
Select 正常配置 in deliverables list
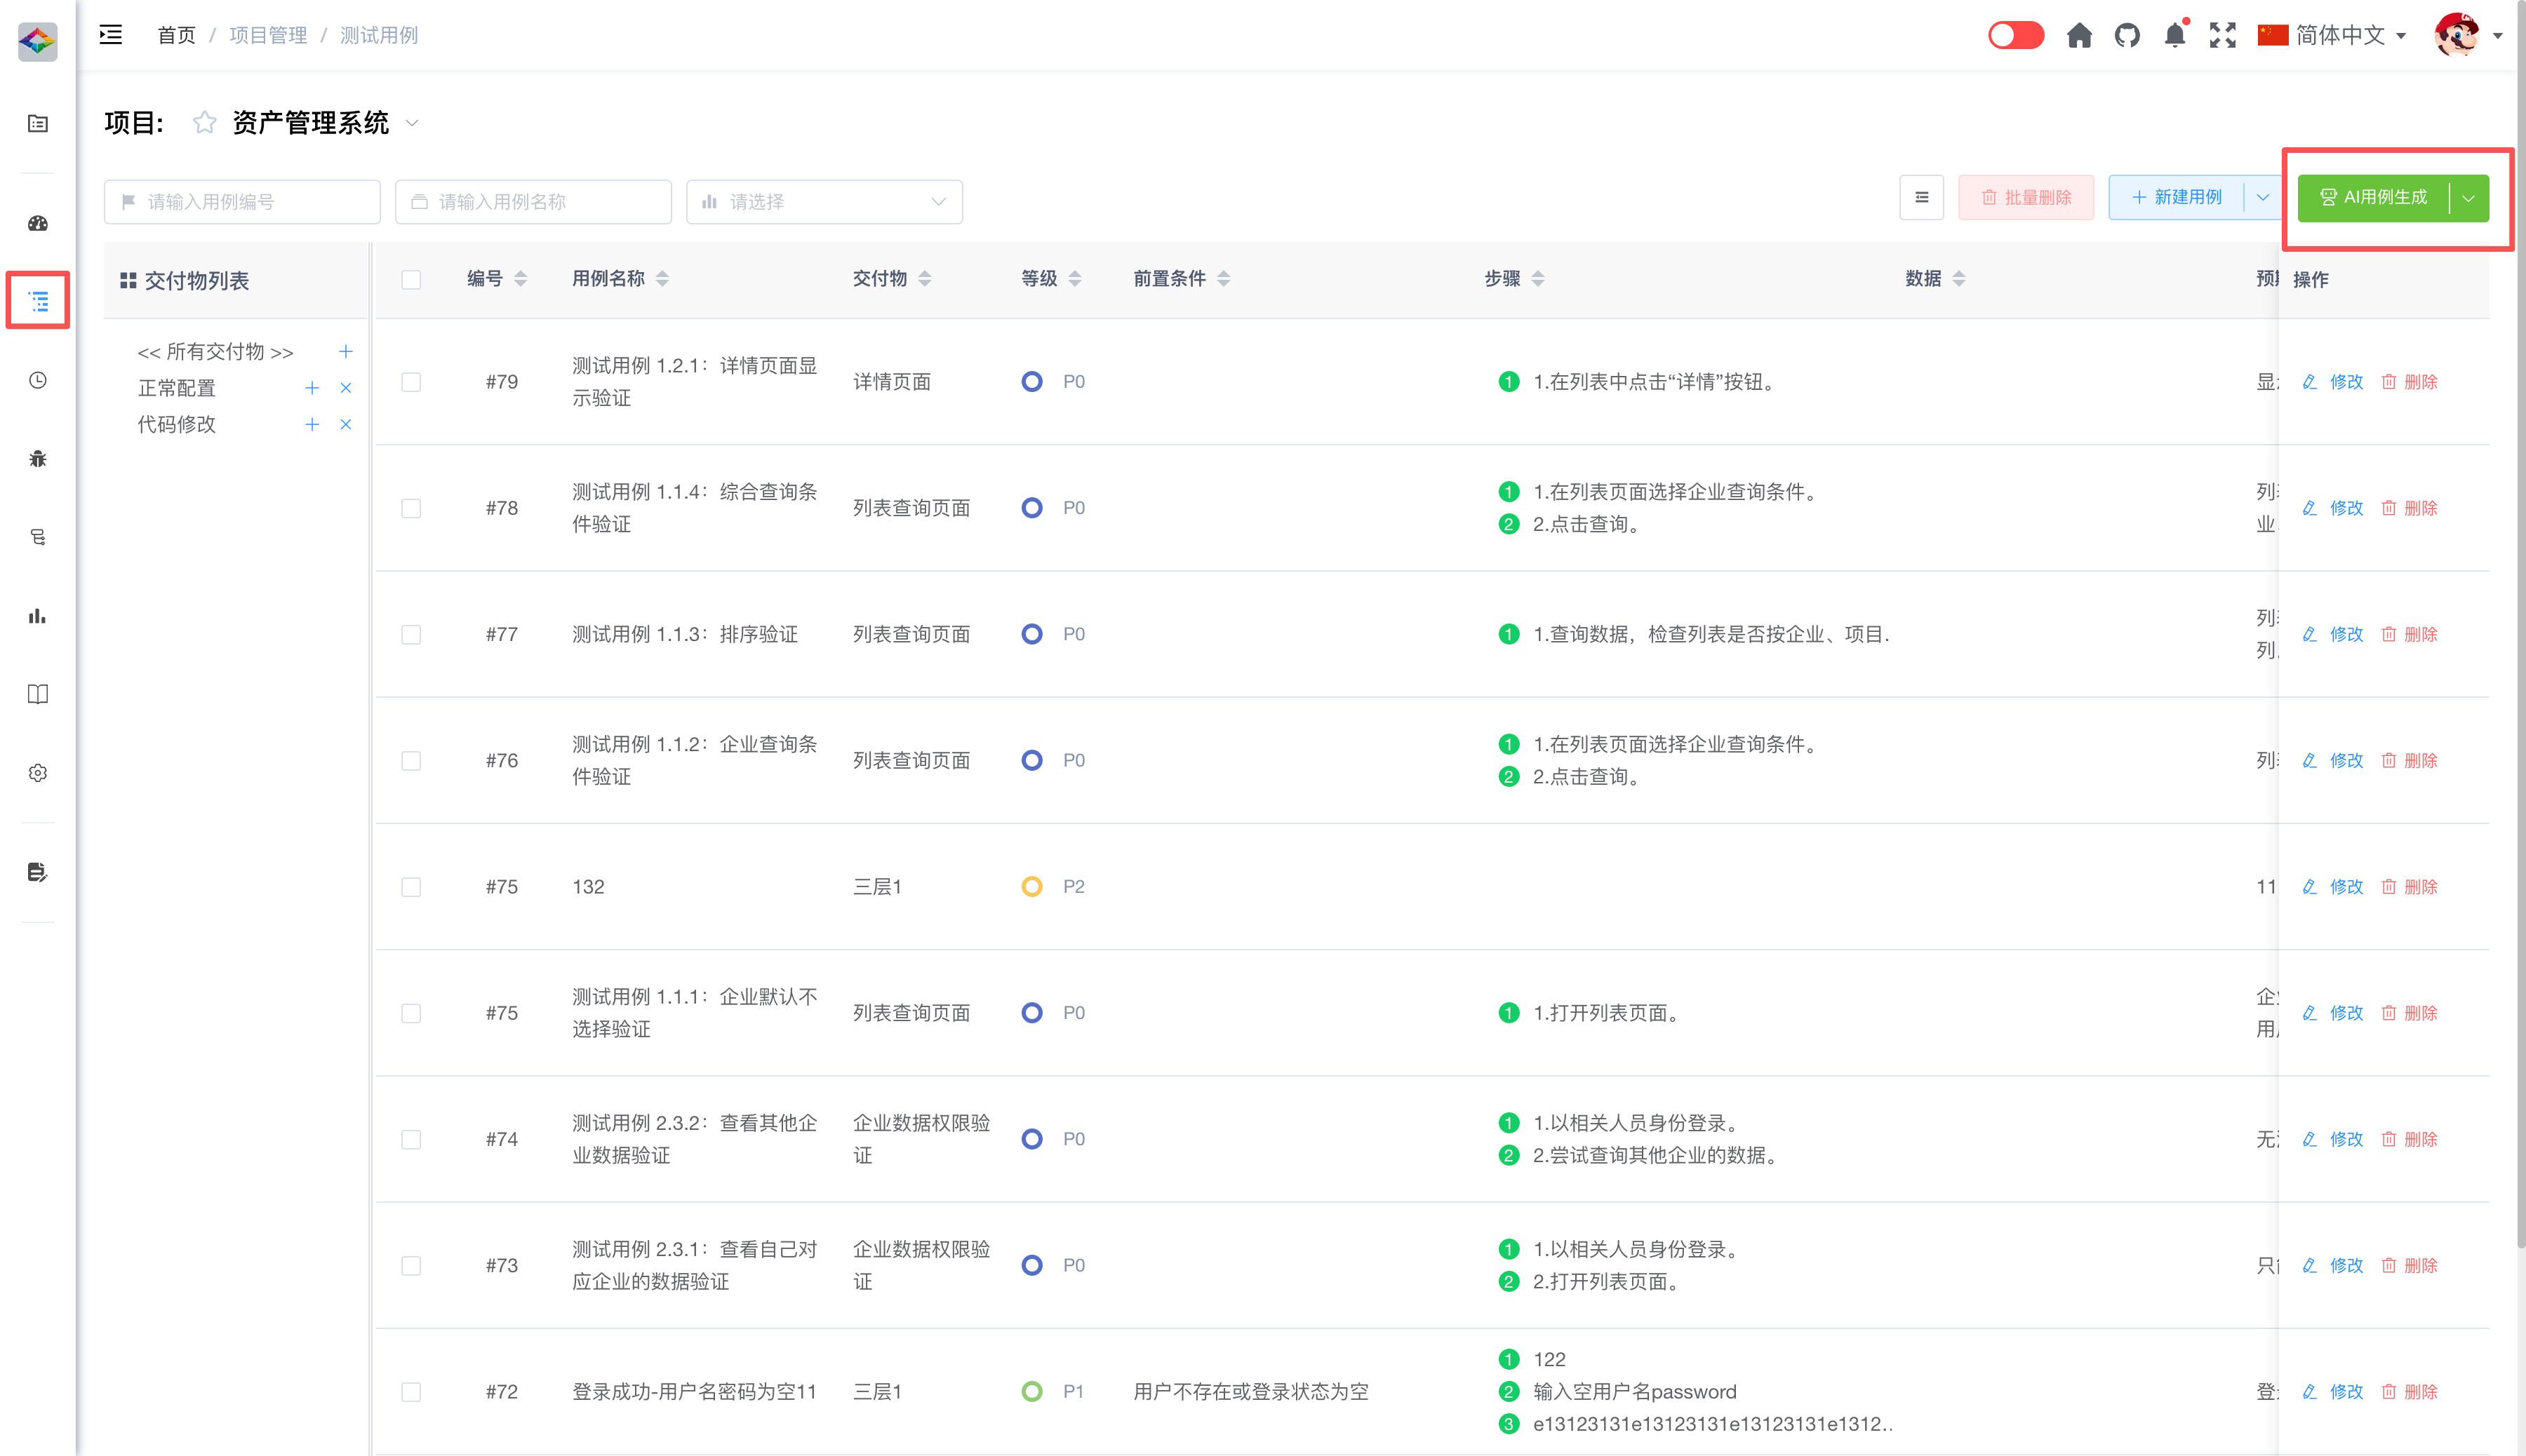tap(177, 388)
